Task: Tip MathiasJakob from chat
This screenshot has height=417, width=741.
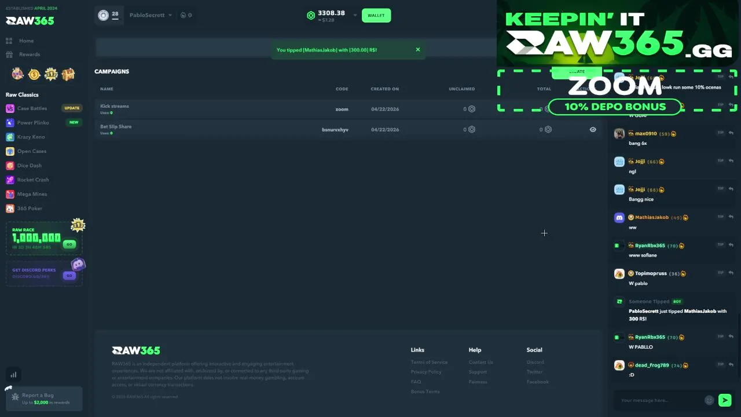Action: pyautogui.click(x=721, y=217)
